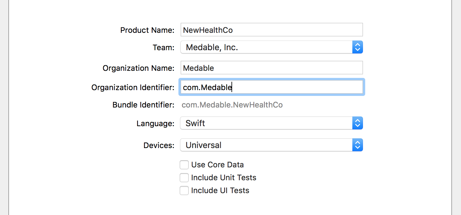Check the Include UI Tests option
Screen dimensions: 461x215
pyautogui.click(x=184, y=191)
